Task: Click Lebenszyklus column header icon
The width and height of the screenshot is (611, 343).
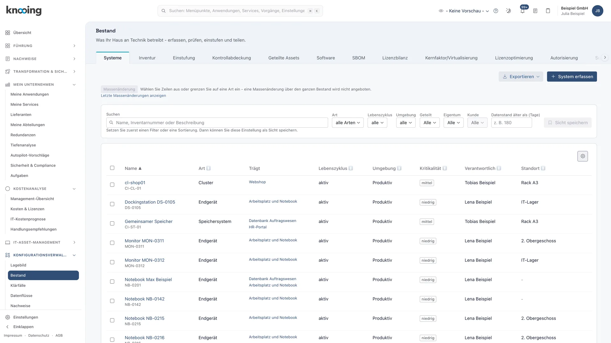Action: point(351,168)
